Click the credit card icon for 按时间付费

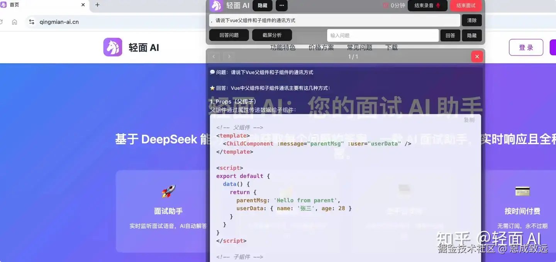coord(522,191)
